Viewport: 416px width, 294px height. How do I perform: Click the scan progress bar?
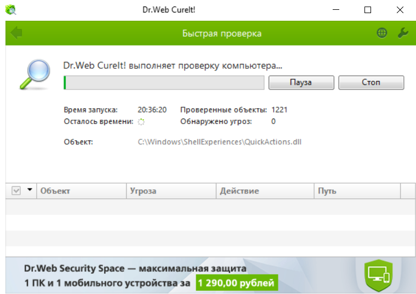pos(164,83)
